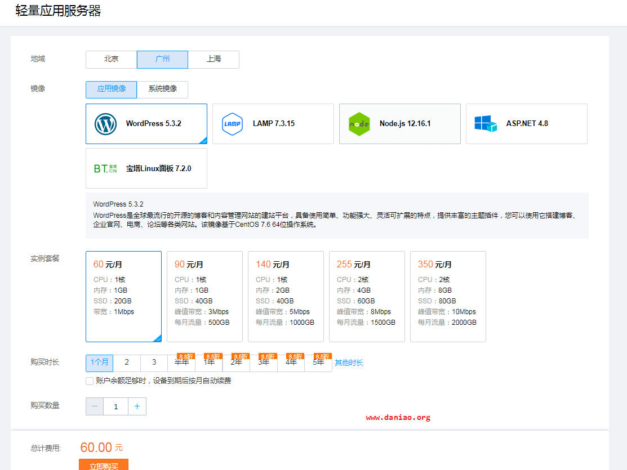The width and height of the screenshot is (627, 470).
Task: Pick 2年 purchase duration
Action: point(236,363)
